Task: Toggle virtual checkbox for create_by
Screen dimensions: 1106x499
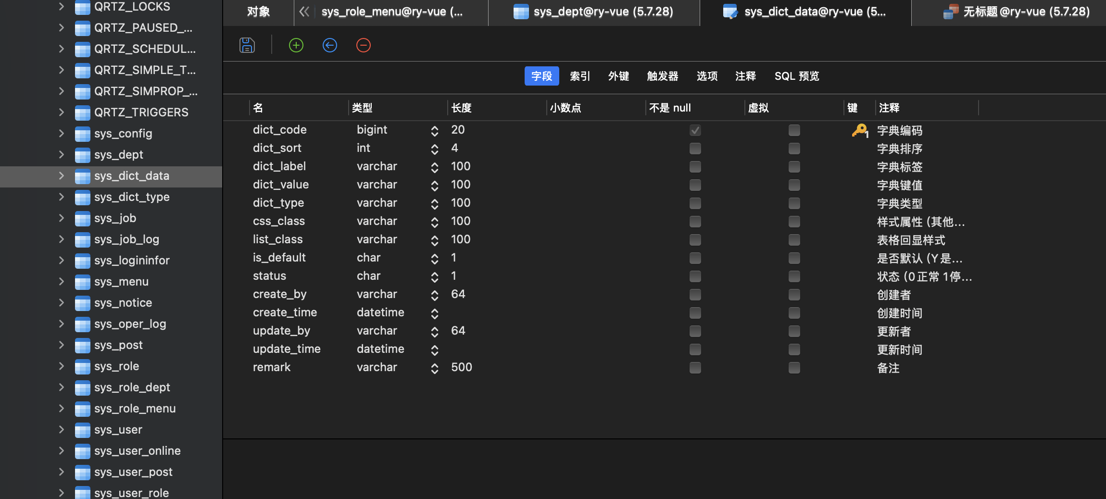Action: (794, 295)
